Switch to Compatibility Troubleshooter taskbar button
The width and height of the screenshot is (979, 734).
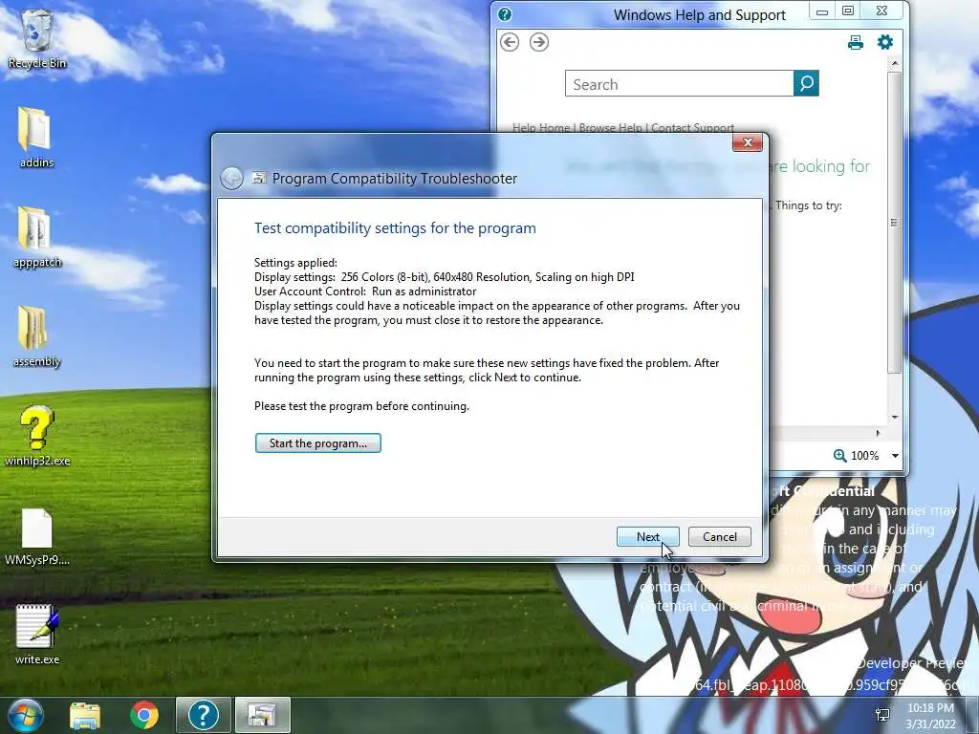pyautogui.click(x=262, y=715)
